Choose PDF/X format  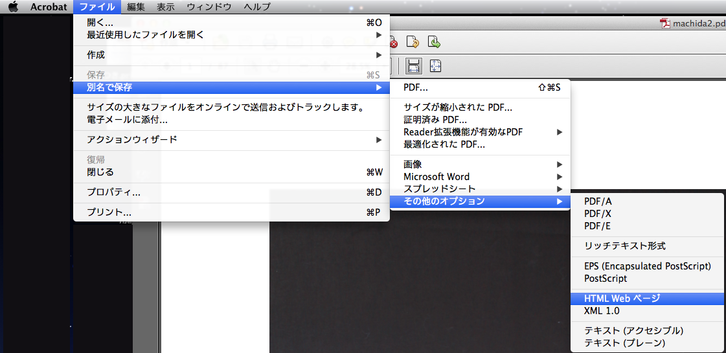click(647, 214)
